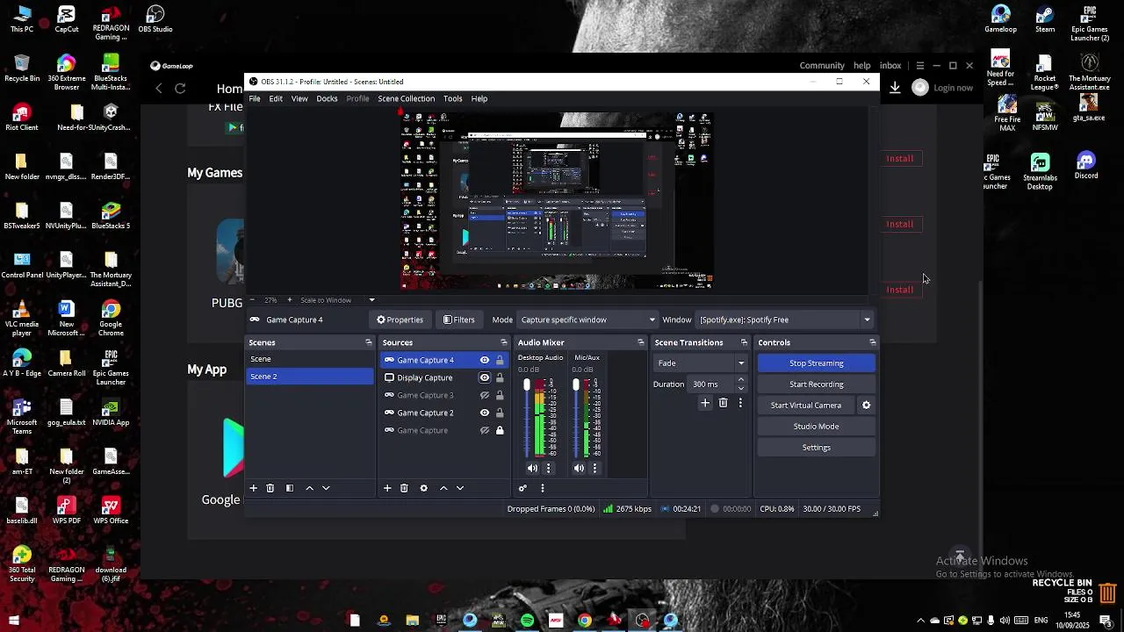Delete scene transition with trash icon
Image resolution: width=1124 pixels, height=632 pixels.
[x=724, y=403]
